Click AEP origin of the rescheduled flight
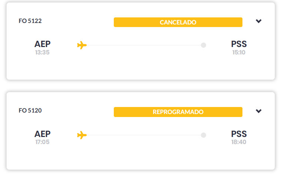Screen dimensions: 281x174 (42, 134)
